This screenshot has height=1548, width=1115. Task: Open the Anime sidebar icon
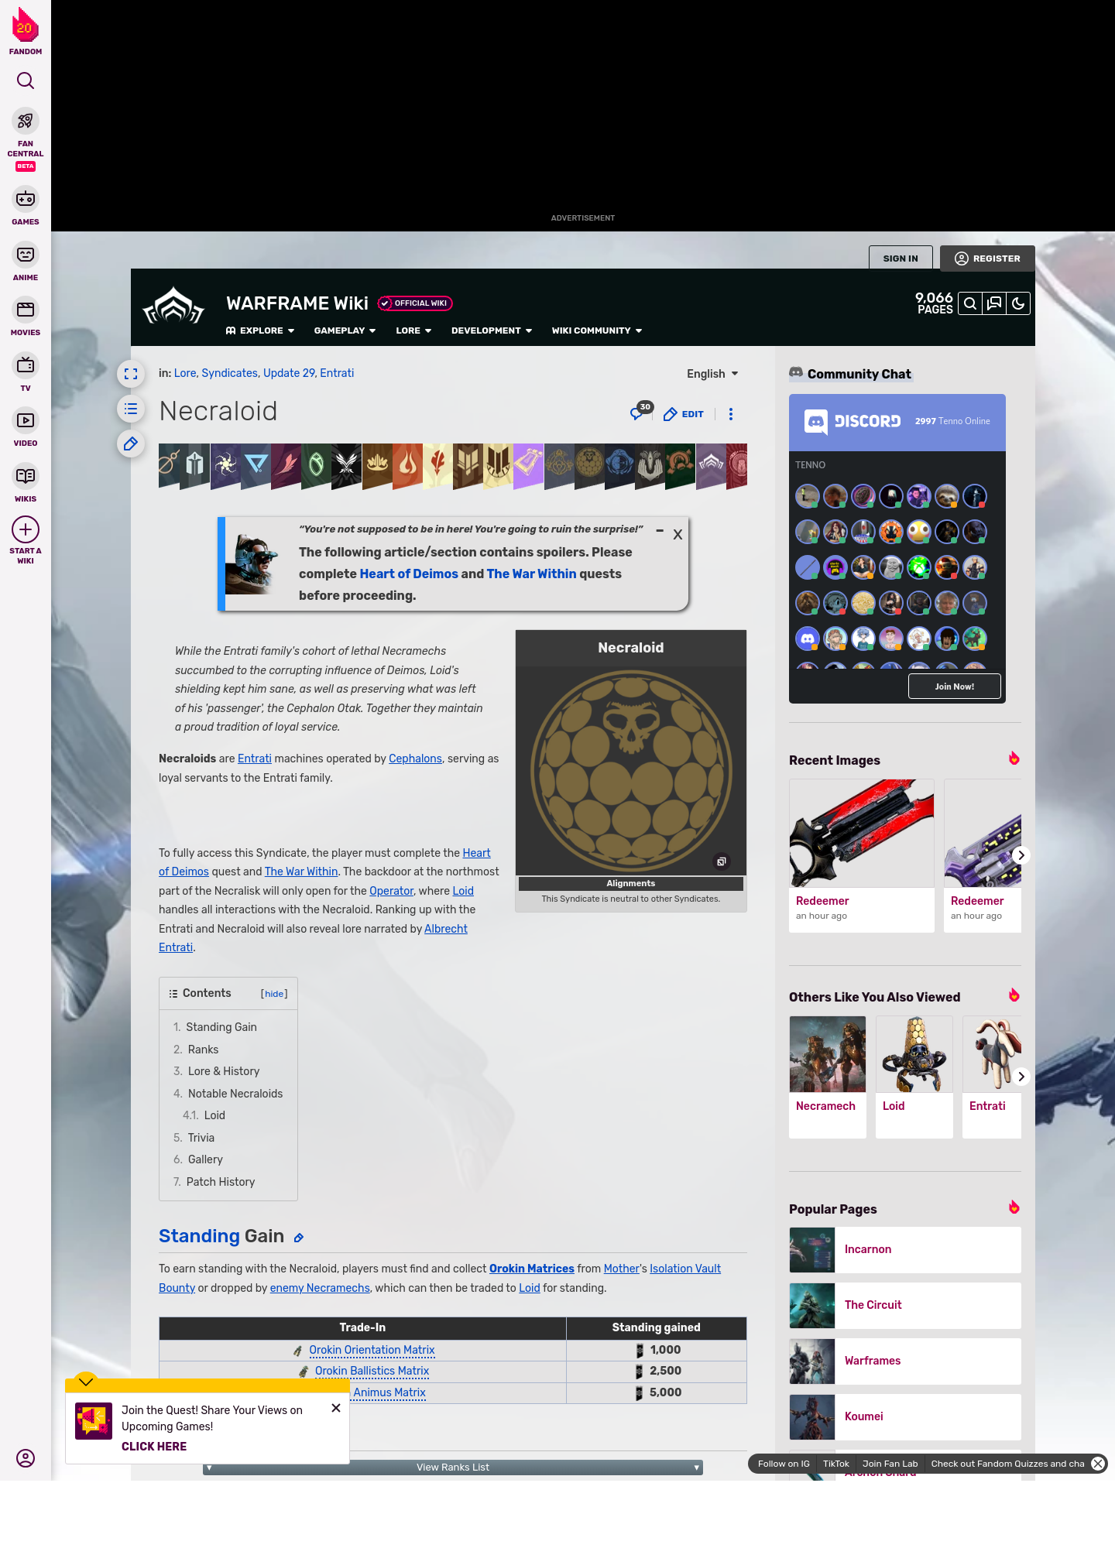point(26,255)
